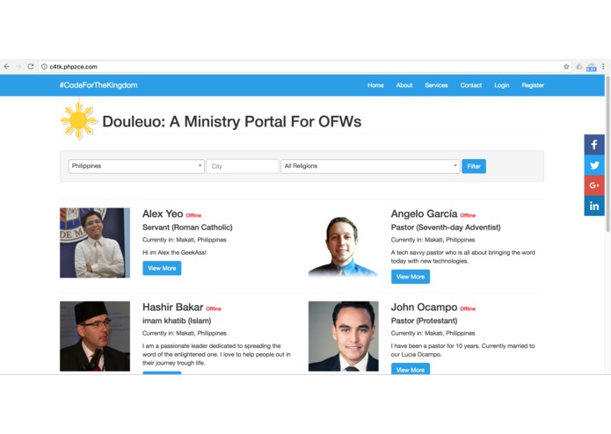View more about Angelo García
This screenshot has width=611, height=434.
click(x=411, y=277)
